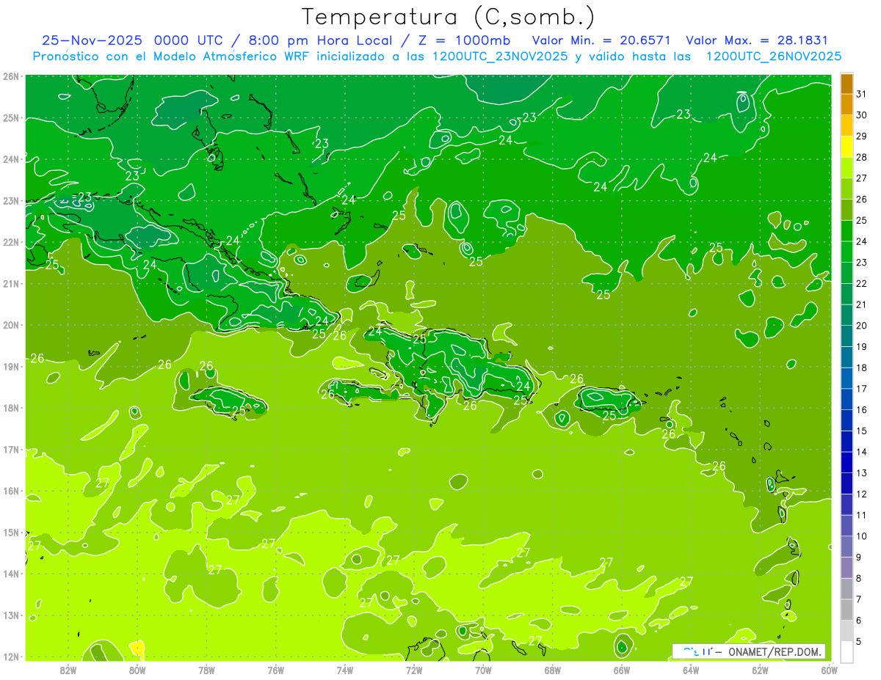Click the '14N' latitude axis label

click(x=11, y=574)
